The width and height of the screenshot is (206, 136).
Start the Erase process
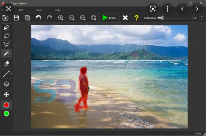109,18
